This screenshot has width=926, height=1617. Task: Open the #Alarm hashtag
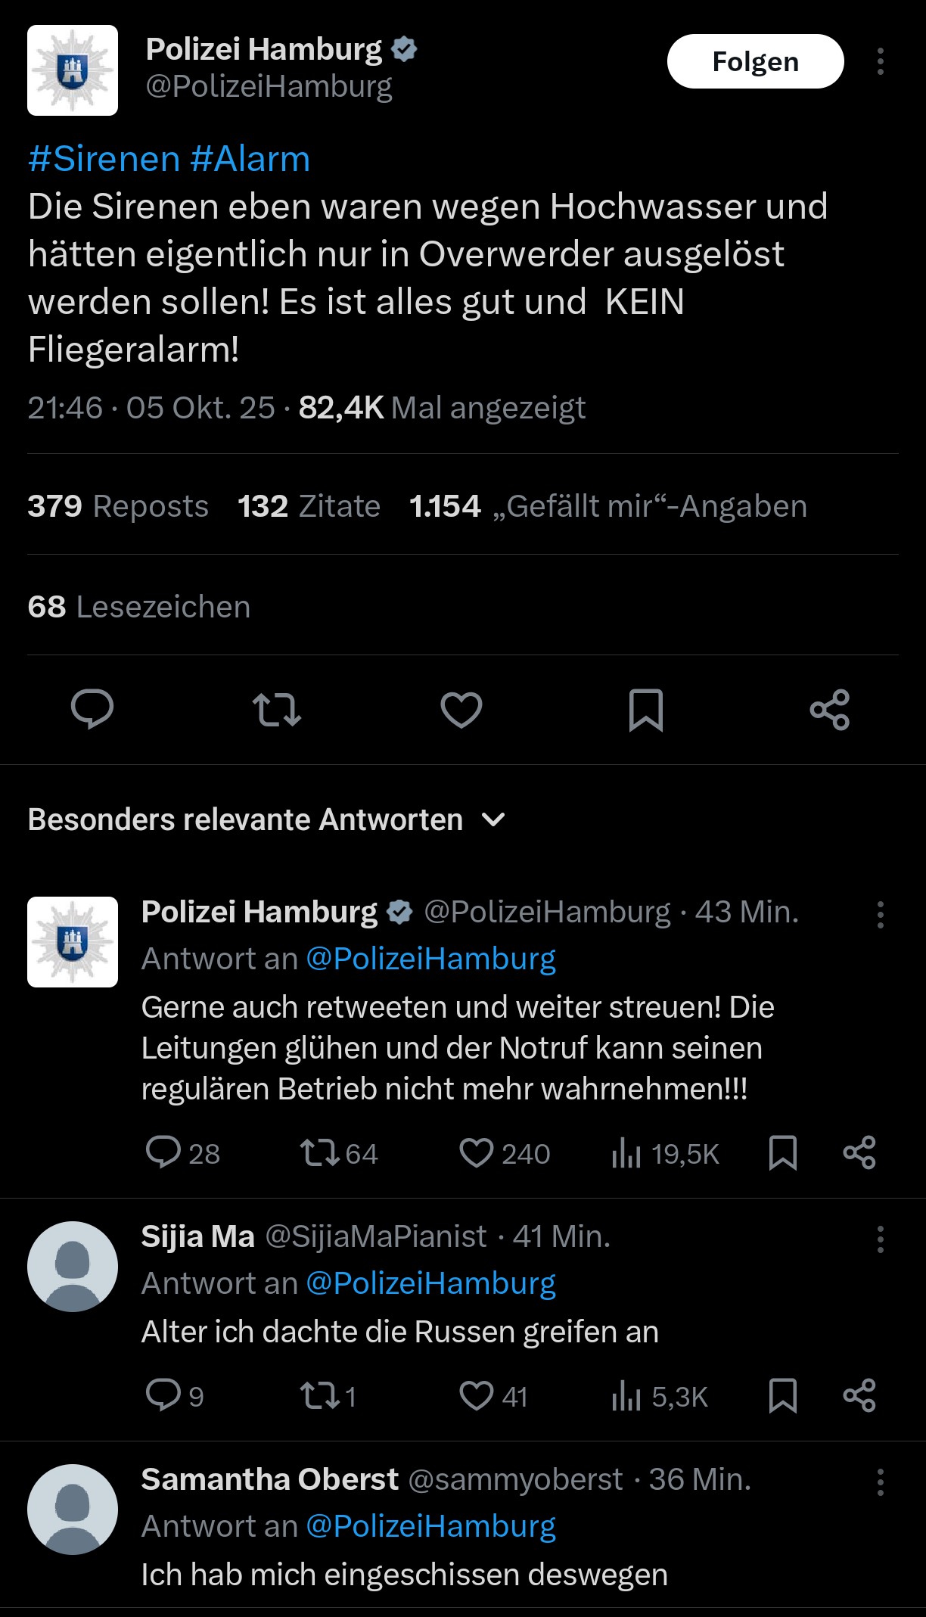tap(250, 159)
